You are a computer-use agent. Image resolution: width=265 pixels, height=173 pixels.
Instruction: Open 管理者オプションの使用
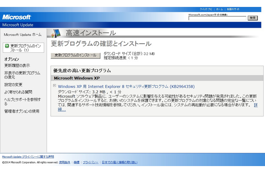tap(22, 111)
